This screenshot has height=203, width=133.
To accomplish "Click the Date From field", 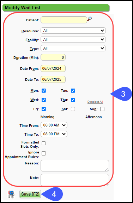I will (x=53, y=68).
